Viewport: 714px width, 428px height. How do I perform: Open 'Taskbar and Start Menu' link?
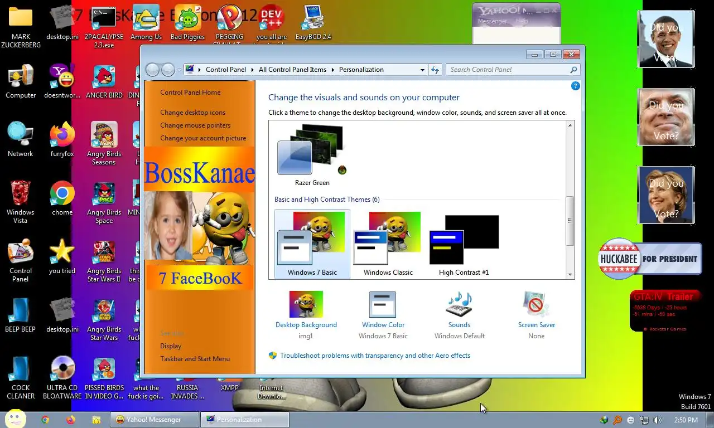click(x=195, y=359)
